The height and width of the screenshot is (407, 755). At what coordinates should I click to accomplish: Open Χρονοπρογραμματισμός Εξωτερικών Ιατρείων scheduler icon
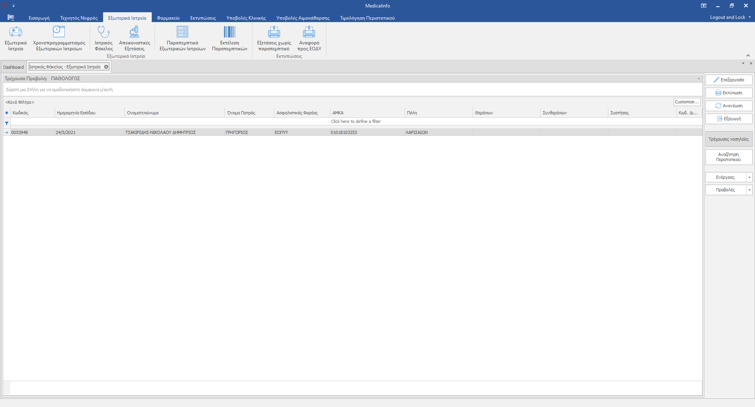[x=59, y=32]
